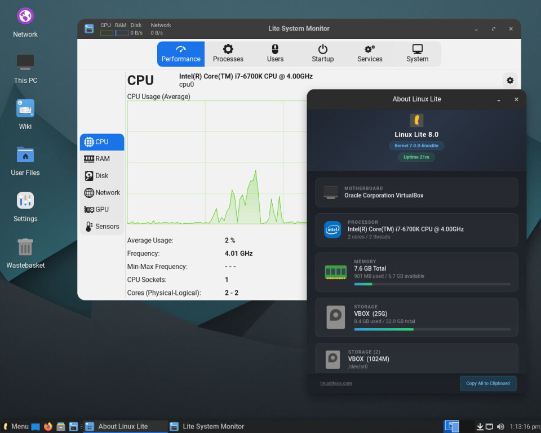Click the memory usage progress bar

pyautogui.click(x=432, y=284)
